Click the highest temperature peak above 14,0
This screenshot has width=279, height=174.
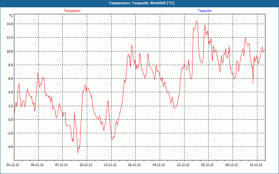(196, 21)
